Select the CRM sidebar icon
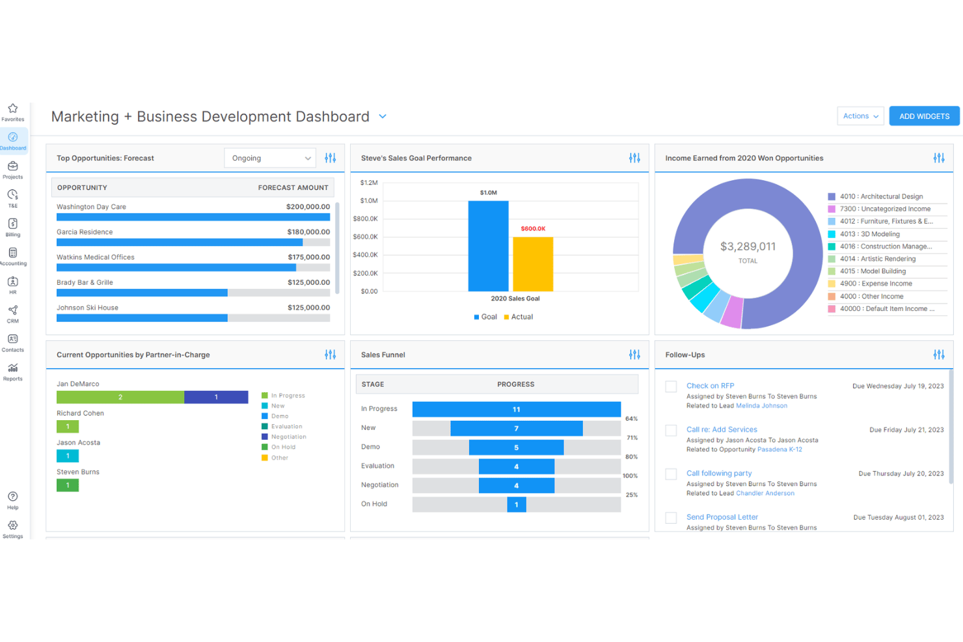The height and width of the screenshot is (642, 963). [x=13, y=314]
